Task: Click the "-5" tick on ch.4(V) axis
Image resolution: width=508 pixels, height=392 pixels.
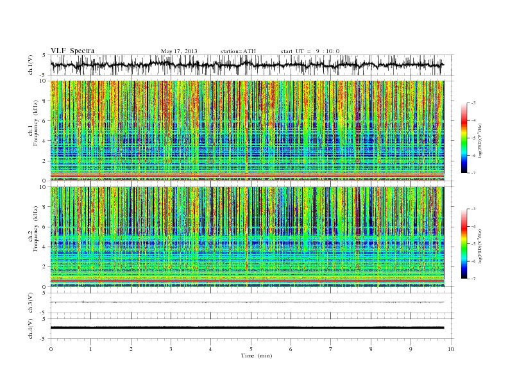Action: [44, 339]
